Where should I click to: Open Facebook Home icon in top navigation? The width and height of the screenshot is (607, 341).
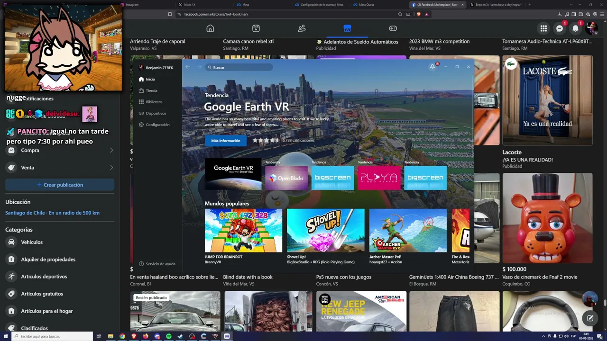(210, 28)
